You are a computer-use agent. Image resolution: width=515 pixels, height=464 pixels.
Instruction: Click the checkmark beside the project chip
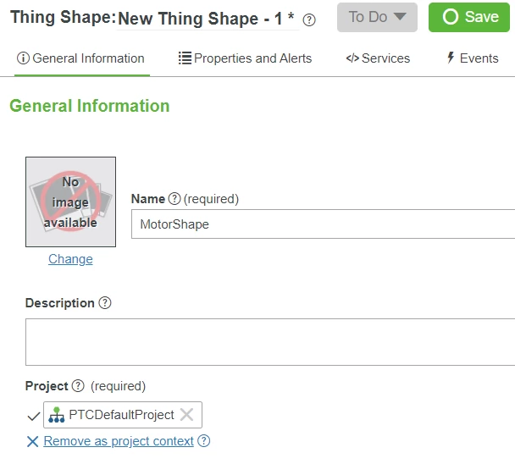tap(33, 416)
